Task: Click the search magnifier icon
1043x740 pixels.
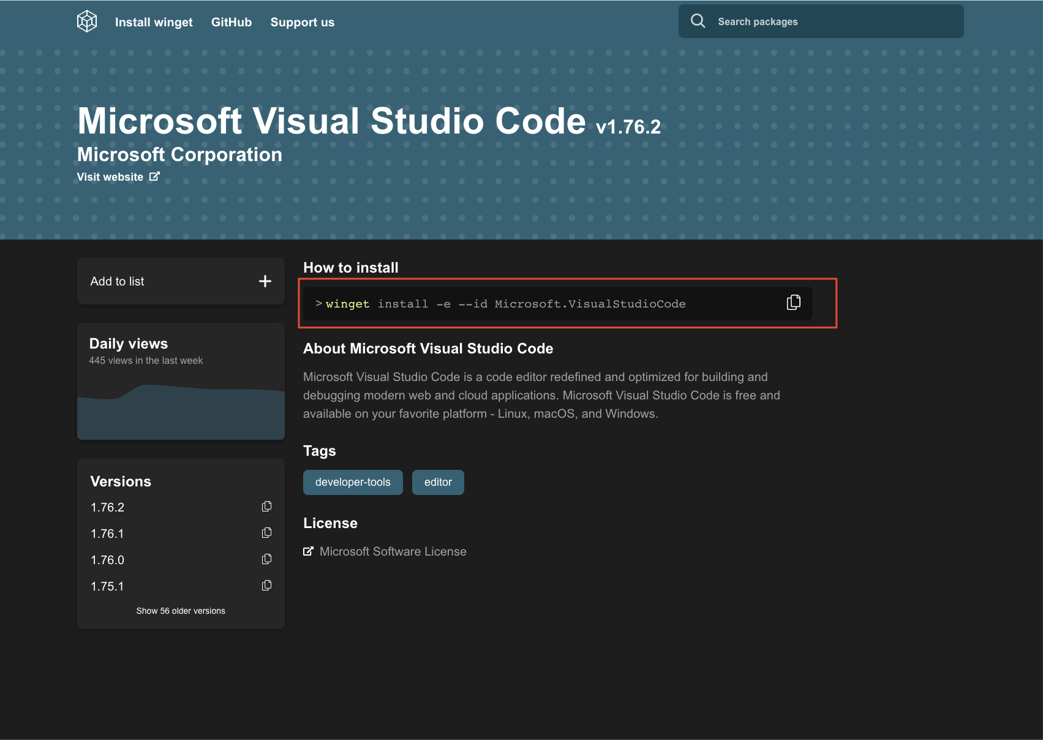Action: [698, 21]
